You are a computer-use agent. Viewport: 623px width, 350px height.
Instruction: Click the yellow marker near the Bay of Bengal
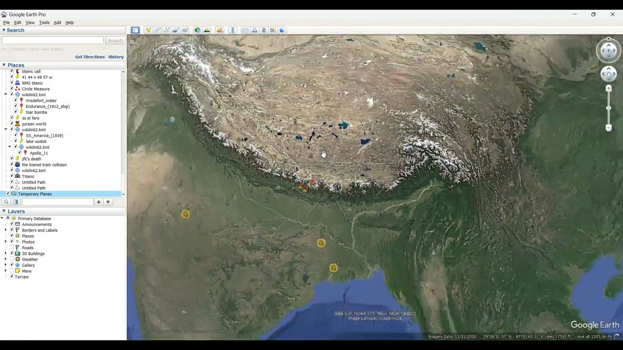(333, 268)
